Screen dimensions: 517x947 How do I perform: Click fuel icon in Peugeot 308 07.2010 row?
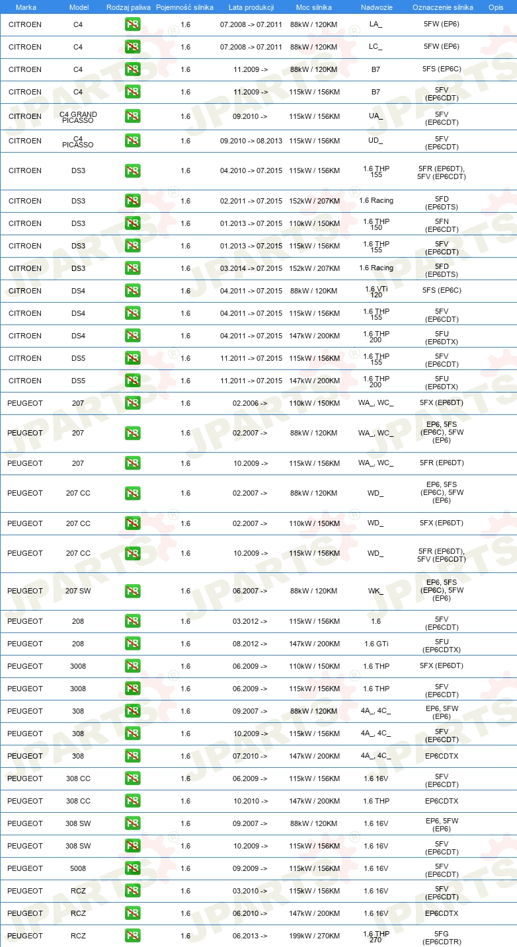click(x=133, y=756)
